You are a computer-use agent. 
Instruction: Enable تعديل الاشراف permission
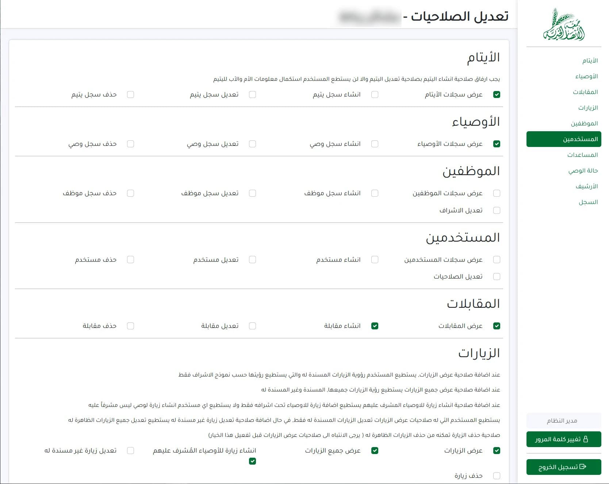[x=497, y=211]
